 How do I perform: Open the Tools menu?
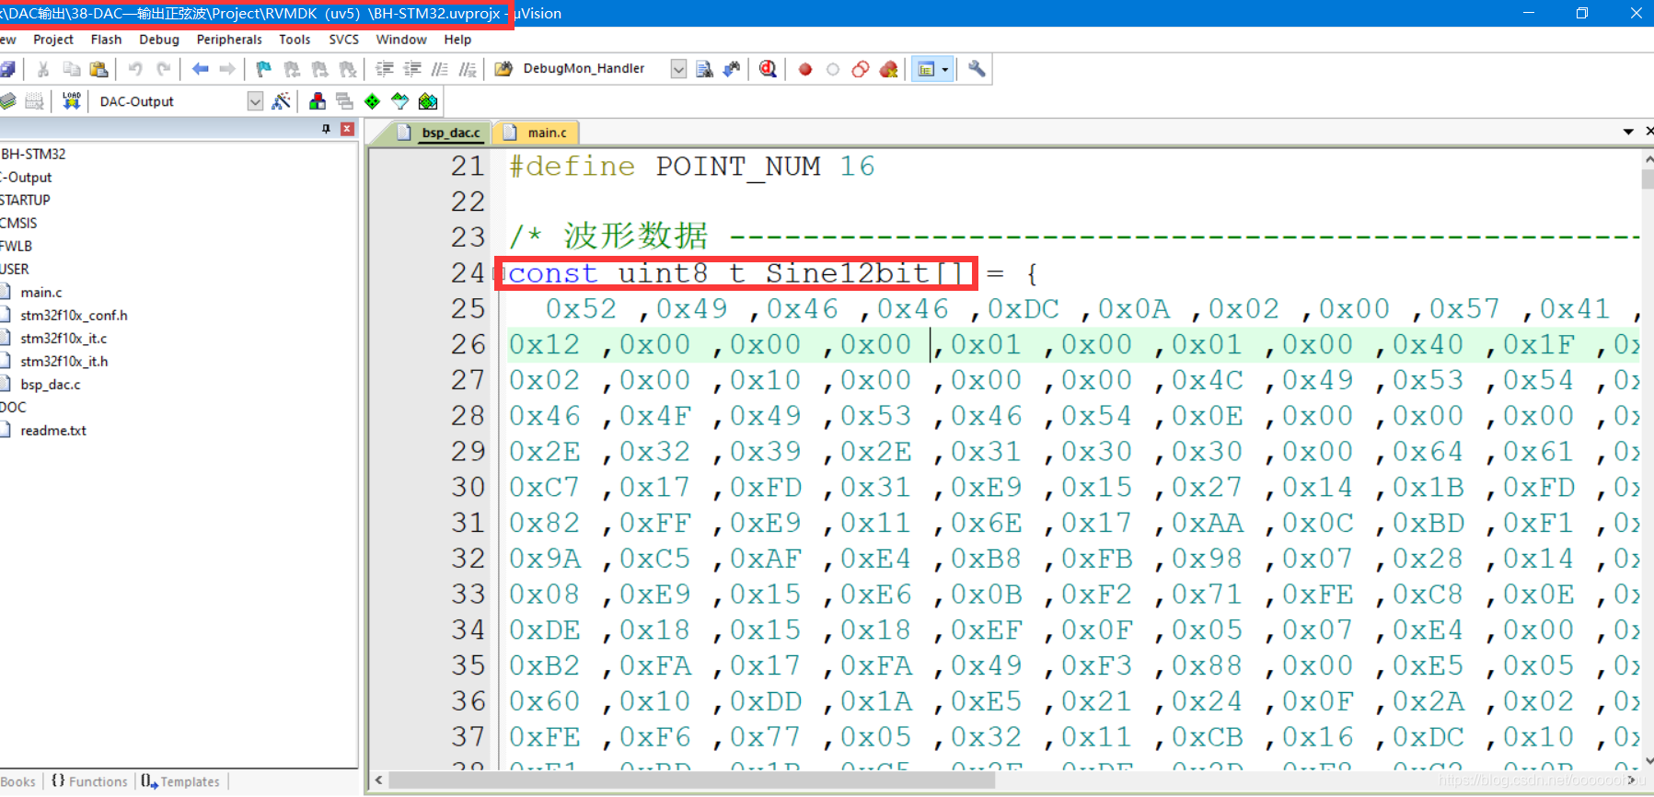pyautogui.click(x=295, y=40)
